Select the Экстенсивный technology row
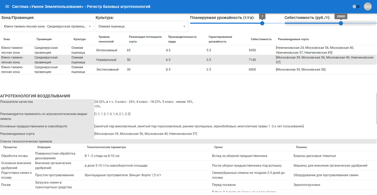 [x=188, y=69]
